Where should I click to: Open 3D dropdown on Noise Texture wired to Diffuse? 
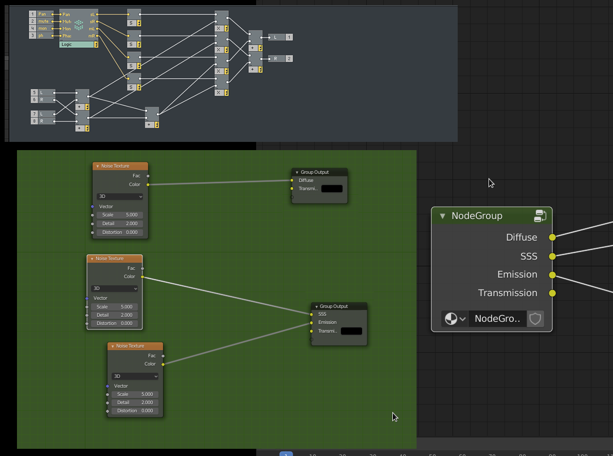pos(120,196)
